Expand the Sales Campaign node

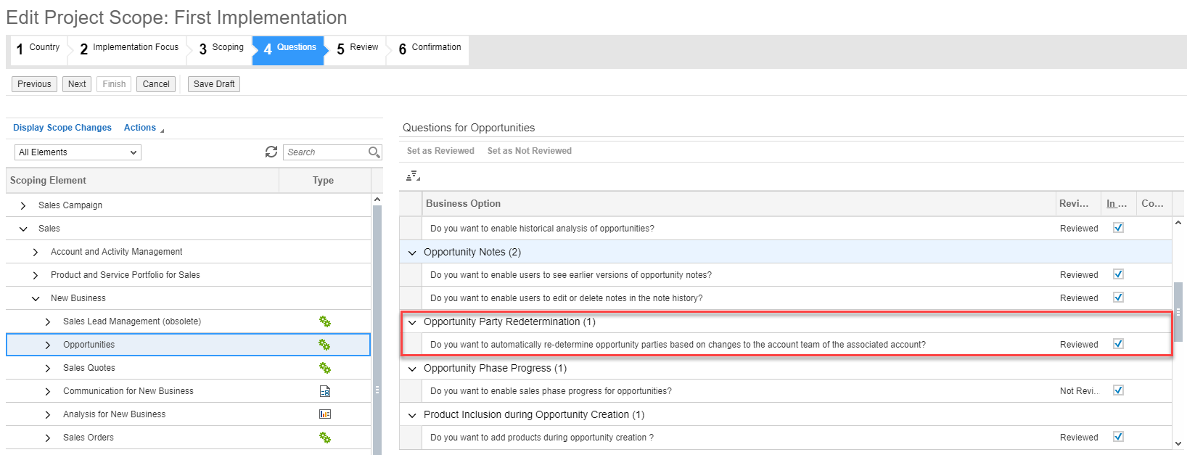coord(23,205)
